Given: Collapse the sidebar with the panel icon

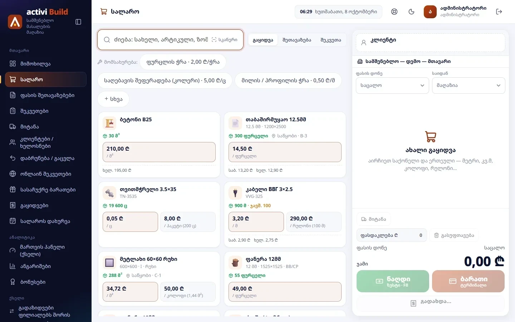Looking at the screenshot, I should (x=78, y=22).
